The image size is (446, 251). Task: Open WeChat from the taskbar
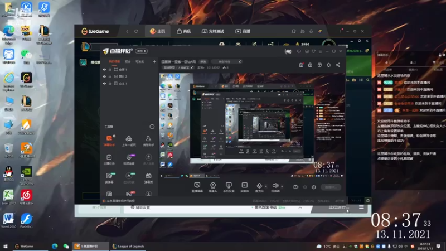pos(66,246)
